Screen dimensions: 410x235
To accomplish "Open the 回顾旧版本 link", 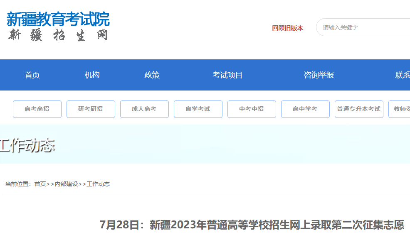I will click(287, 28).
